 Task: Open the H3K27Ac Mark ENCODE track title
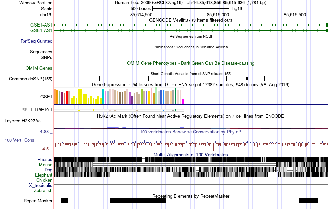191,116
